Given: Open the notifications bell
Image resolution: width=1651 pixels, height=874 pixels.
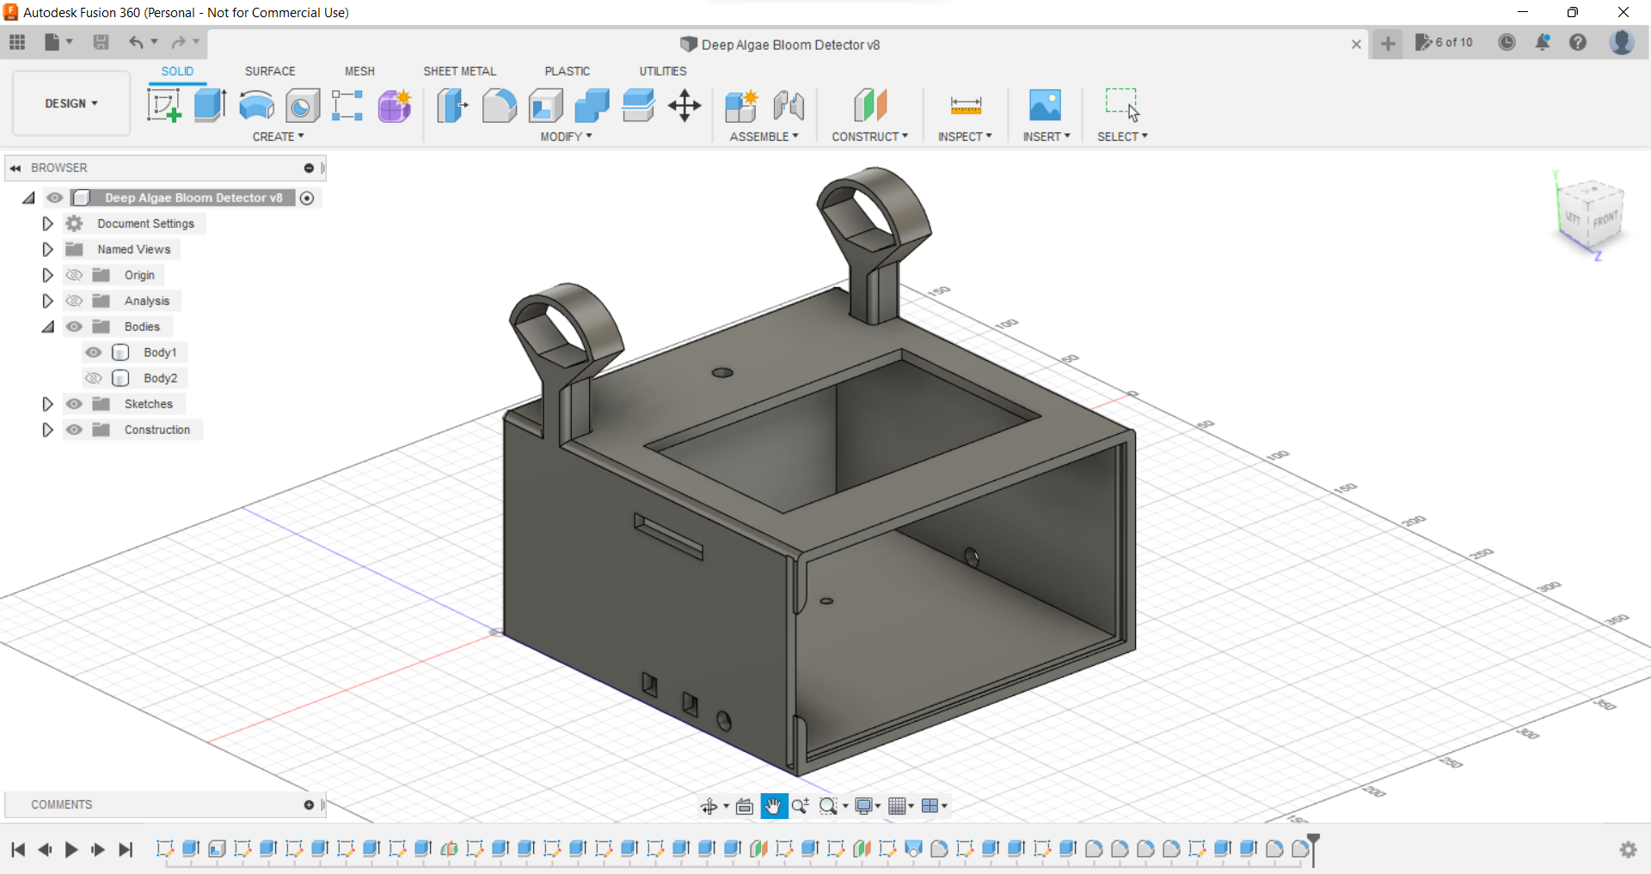Looking at the screenshot, I should 1543,42.
